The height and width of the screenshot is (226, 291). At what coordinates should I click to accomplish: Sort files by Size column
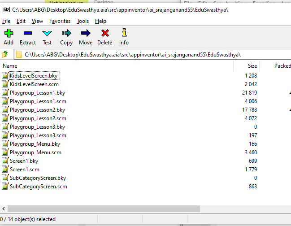tap(252, 66)
